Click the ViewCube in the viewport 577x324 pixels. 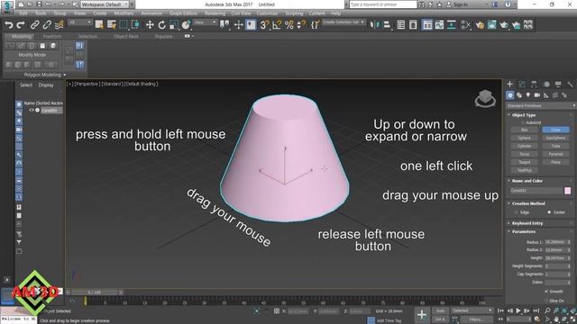(x=485, y=98)
